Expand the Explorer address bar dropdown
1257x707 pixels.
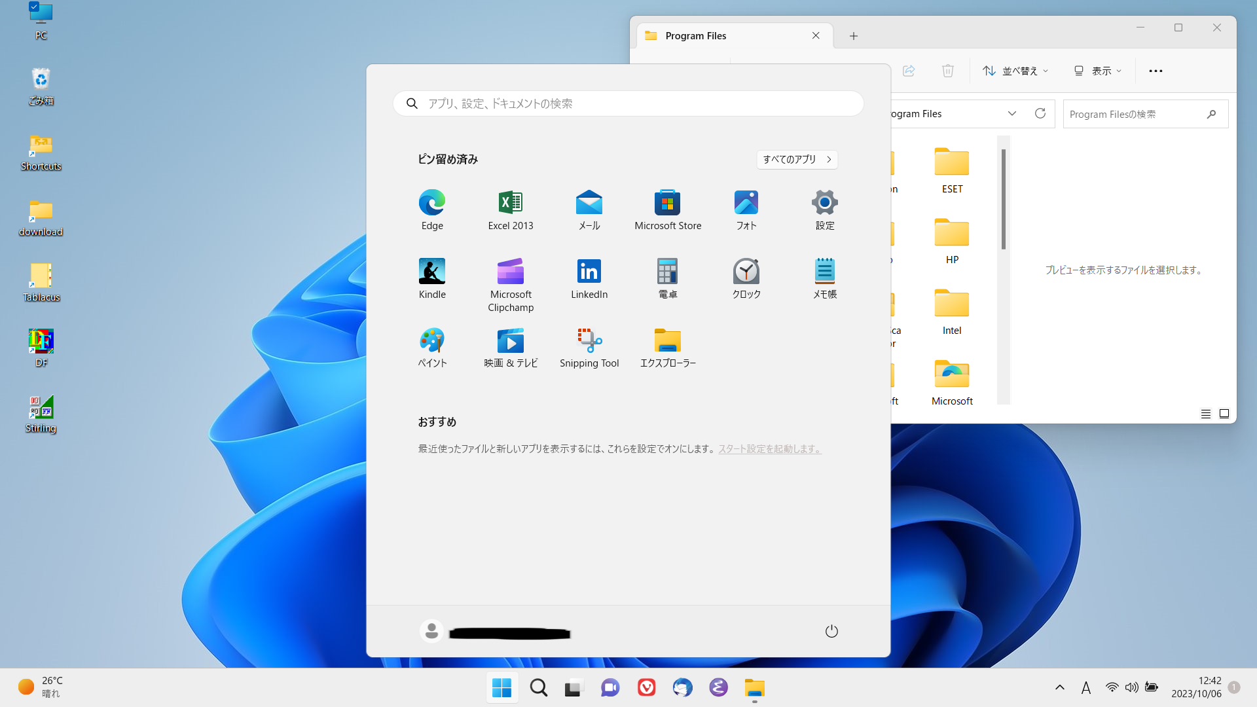(x=1012, y=113)
